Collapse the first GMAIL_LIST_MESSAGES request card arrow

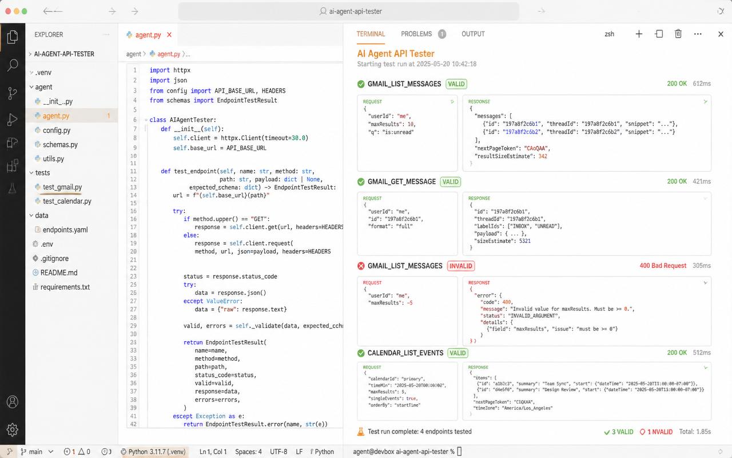coord(452,101)
